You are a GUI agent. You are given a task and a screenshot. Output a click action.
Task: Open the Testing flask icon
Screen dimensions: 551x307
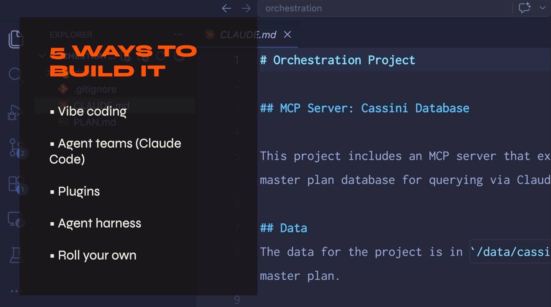[x=16, y=255]
